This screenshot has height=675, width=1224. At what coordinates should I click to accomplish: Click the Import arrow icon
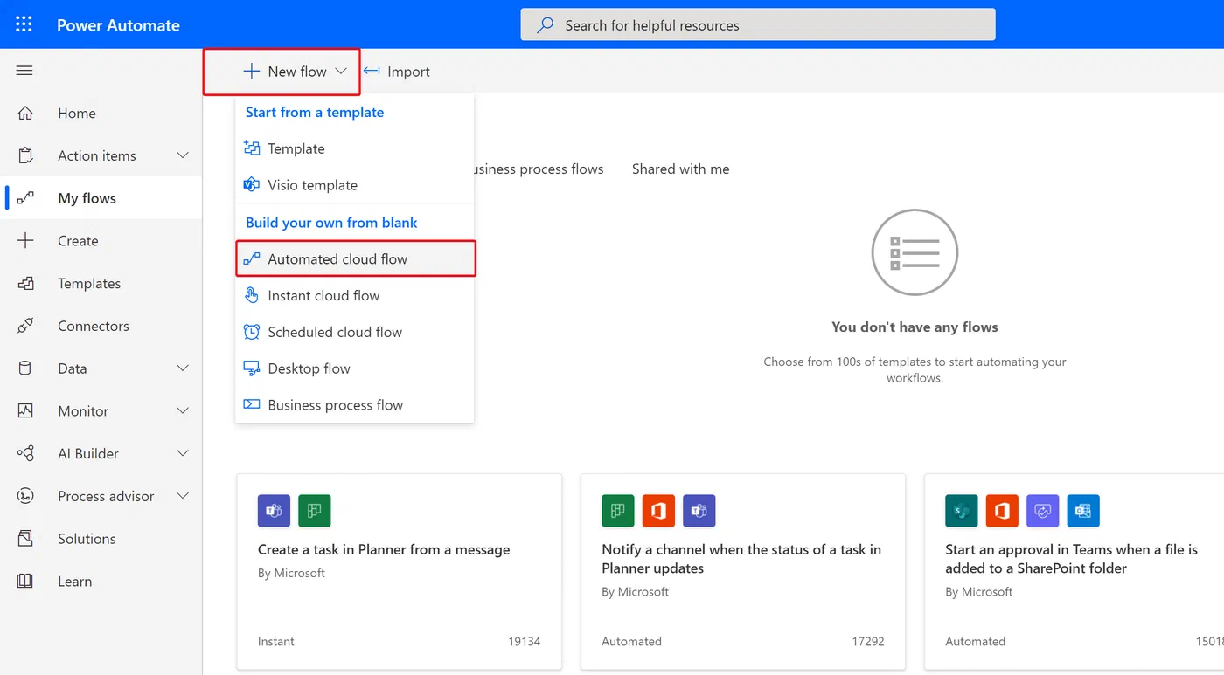372,72
